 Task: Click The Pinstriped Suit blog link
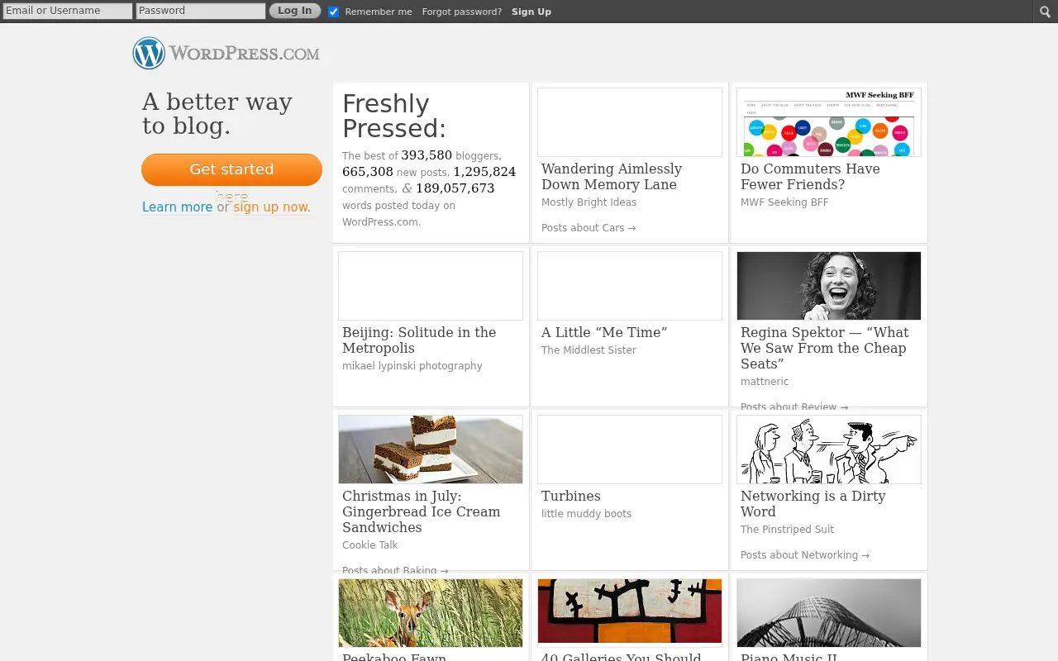(x=787, y=530)
